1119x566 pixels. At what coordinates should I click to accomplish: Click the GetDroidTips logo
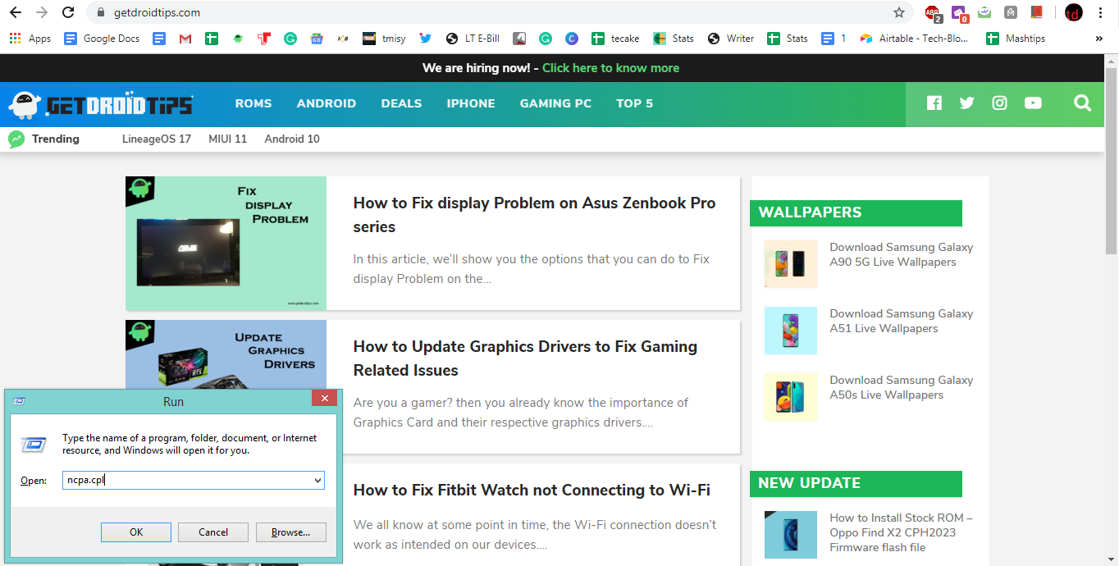[101, 104]
